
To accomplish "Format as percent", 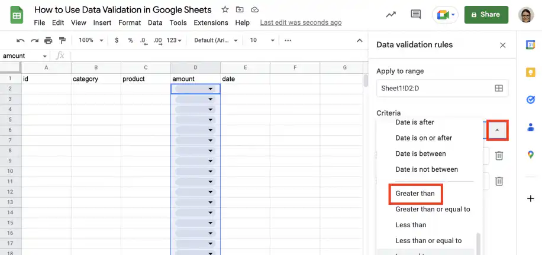I will 130,40.
